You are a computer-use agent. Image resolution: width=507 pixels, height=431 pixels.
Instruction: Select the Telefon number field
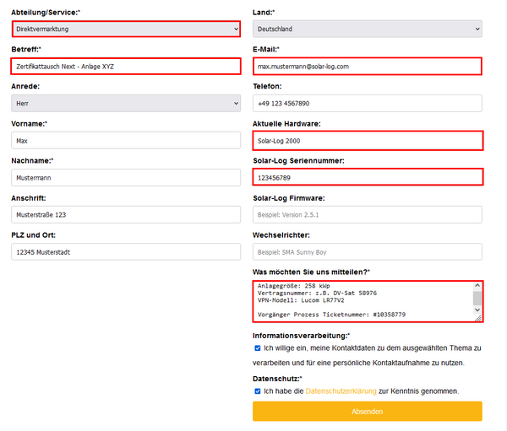368,103
